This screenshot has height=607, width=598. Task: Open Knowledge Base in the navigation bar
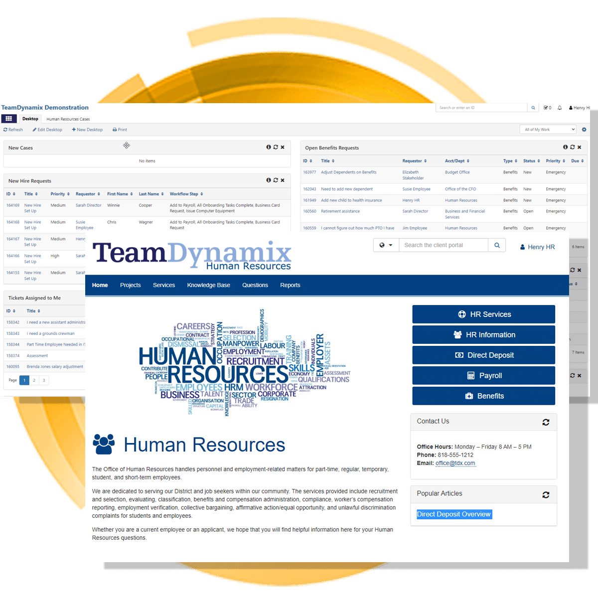(208, 285)
